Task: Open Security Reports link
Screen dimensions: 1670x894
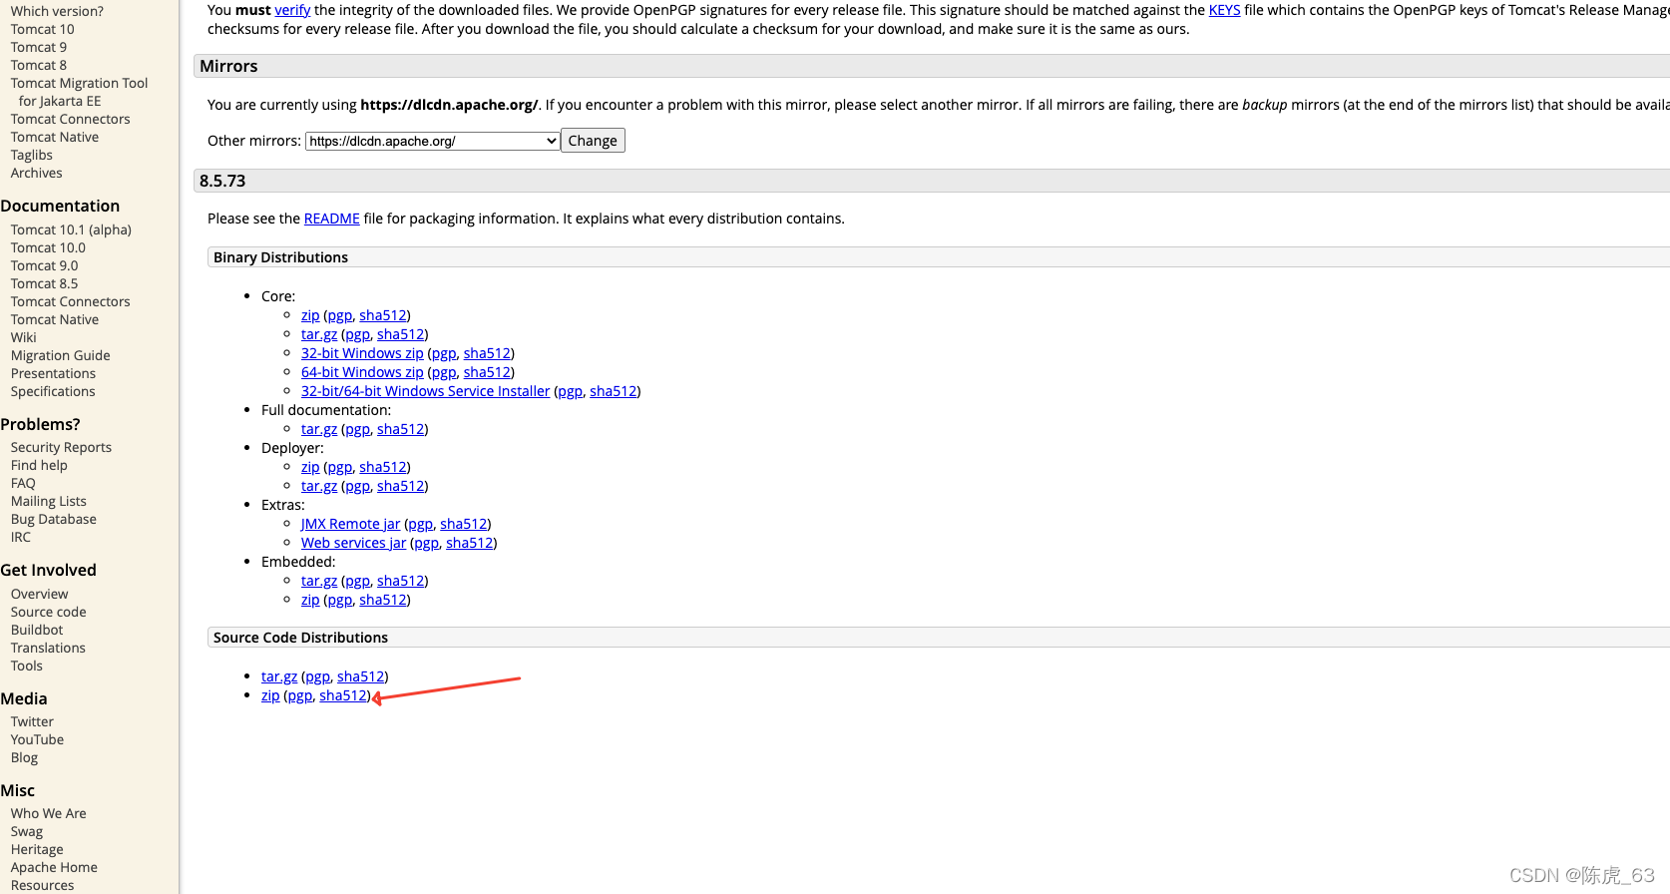Action: coord(61,447)
